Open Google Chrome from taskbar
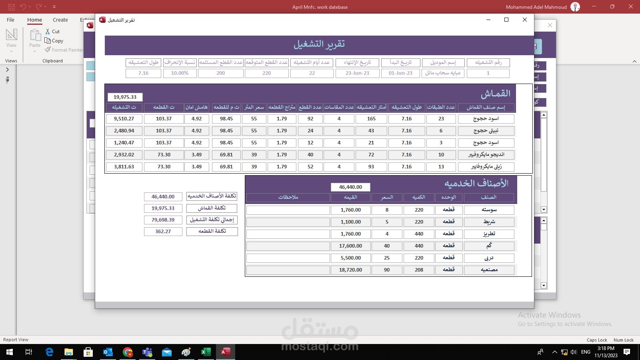The width and height of the screenshot is (640, 360). [x=128, y=352]
